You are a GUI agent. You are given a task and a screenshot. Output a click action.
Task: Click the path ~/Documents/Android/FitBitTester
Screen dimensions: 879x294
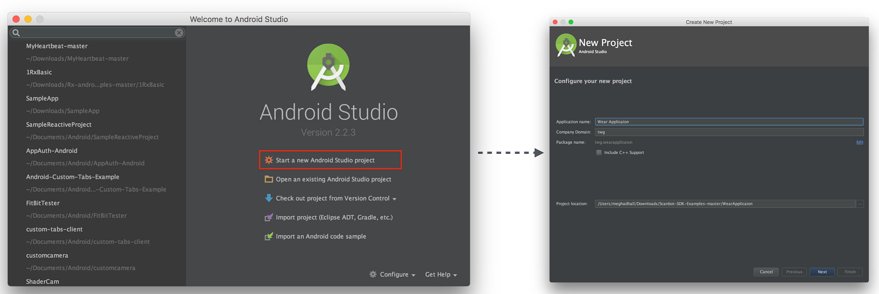pyautogui.click(x=76, y=216)
